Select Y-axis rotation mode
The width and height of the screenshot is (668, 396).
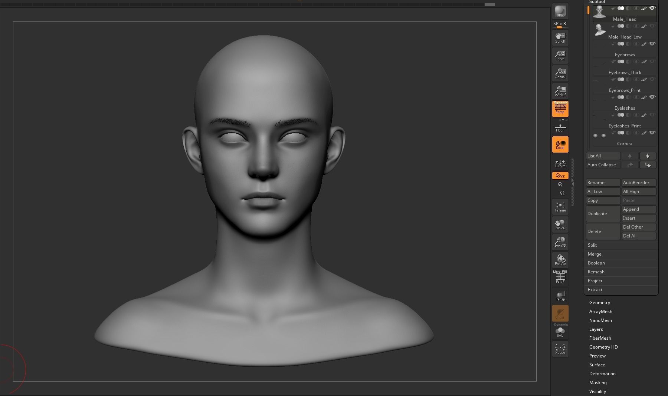pos(560,184)
